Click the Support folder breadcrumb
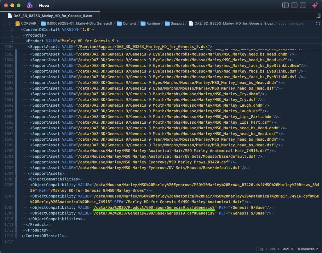Viewport: 322px width, 253px height. point(175,23)
